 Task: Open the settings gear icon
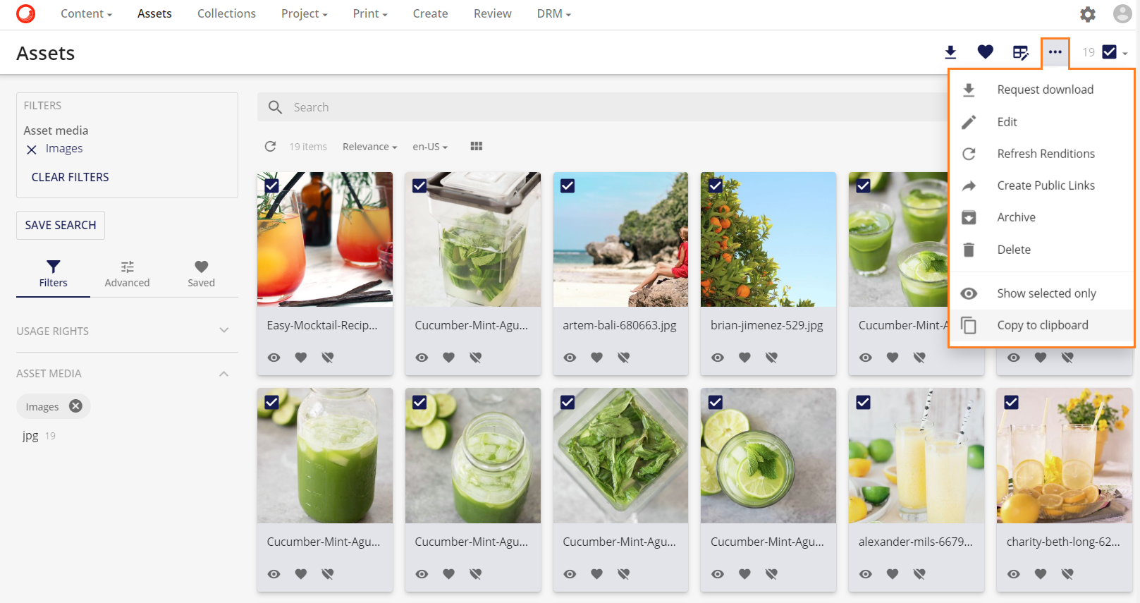[x=1088, y=14]
